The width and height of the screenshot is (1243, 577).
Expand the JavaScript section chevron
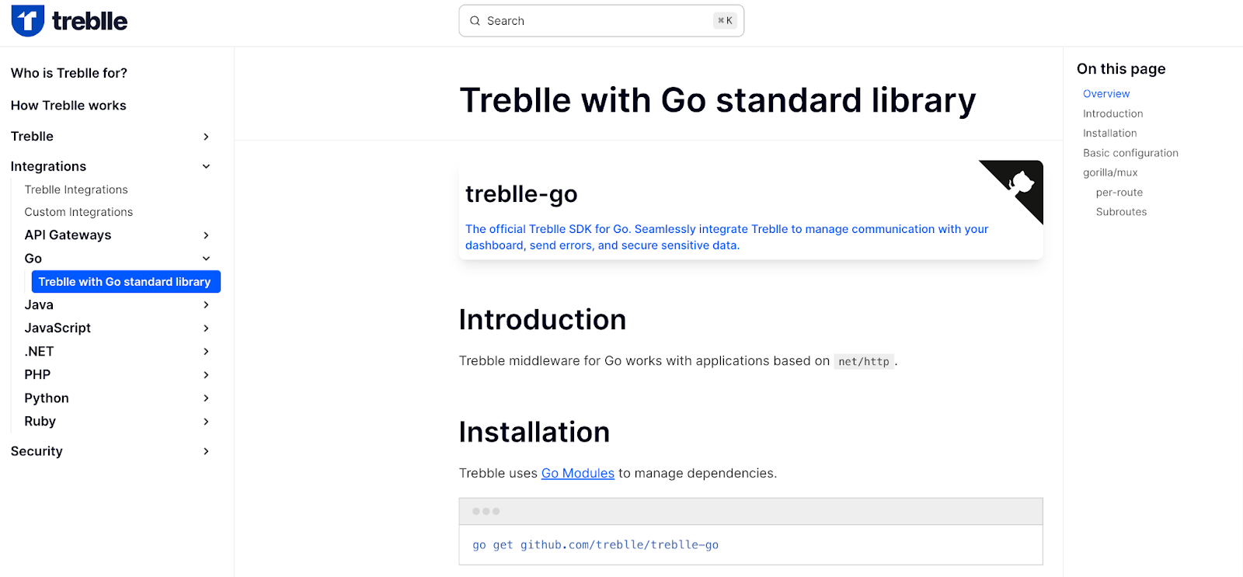pyautogui.click(x=206, y=328)
